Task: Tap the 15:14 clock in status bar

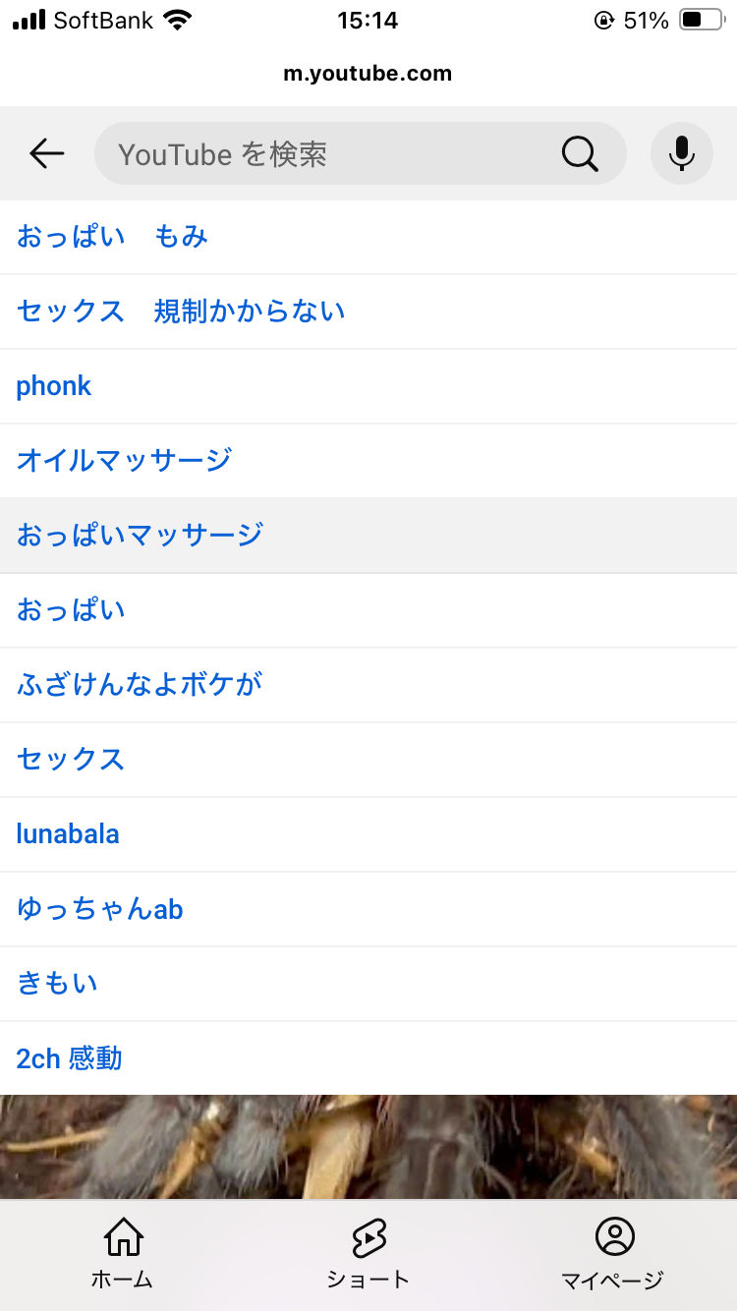Action: (368, 20)
